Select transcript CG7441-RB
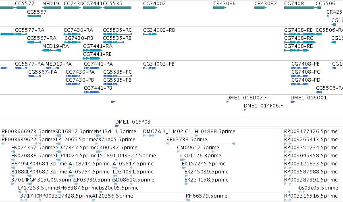The image size is (343, 202). (x=91, y=58)
